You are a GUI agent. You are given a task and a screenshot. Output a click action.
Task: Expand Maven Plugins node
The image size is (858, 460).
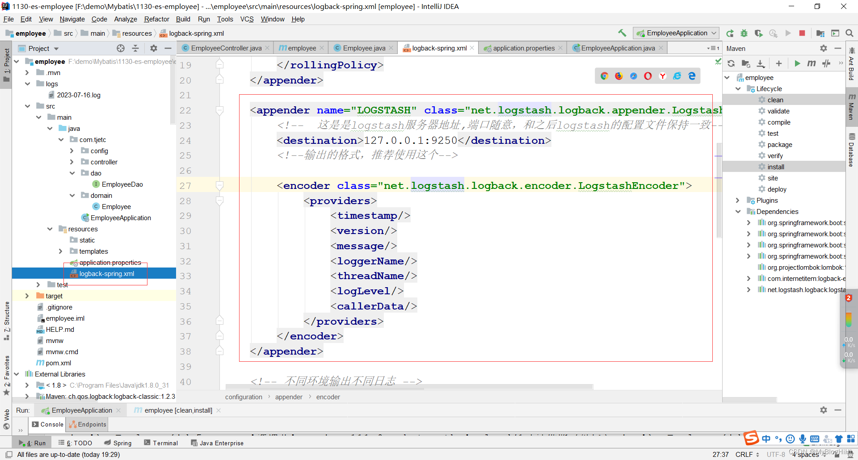pos(738,201)
